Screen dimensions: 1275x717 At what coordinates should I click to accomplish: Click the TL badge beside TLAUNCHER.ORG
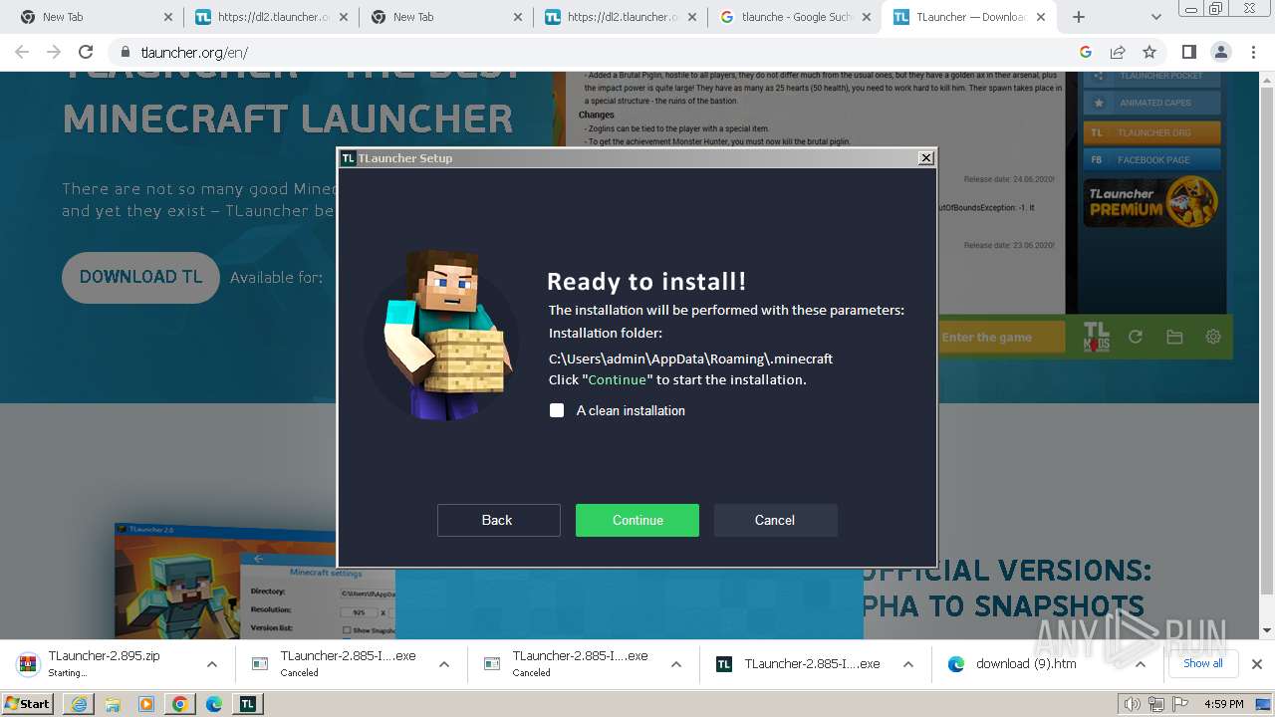point(1097,132)
